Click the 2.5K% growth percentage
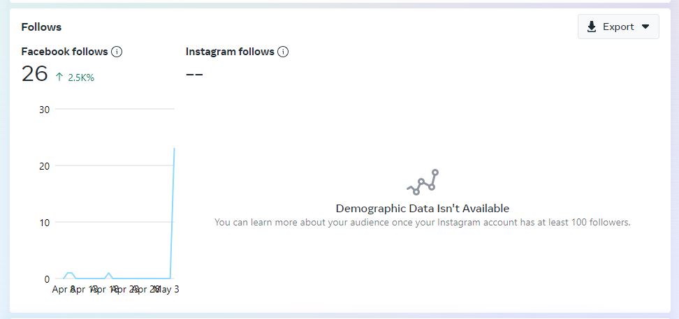 (81, 77)
